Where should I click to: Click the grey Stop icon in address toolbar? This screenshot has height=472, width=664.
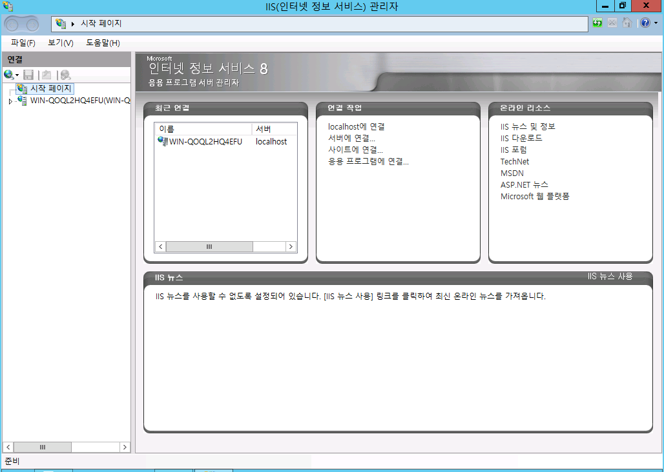tap(612, 23)
